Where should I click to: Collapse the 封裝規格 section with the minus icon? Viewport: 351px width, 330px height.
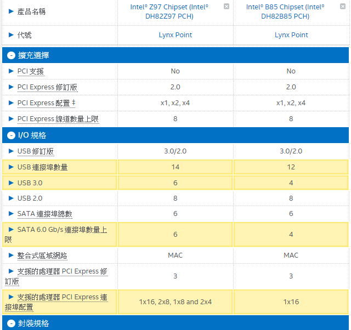[x=11, y=323]
